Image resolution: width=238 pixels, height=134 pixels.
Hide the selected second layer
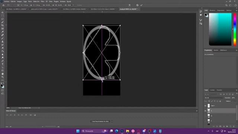pyautogui.click(x=205, y=111)
